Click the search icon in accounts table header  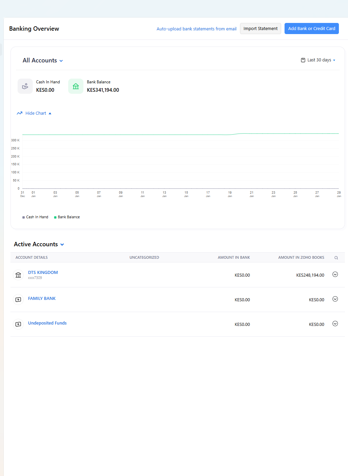[x=336, y=258]
